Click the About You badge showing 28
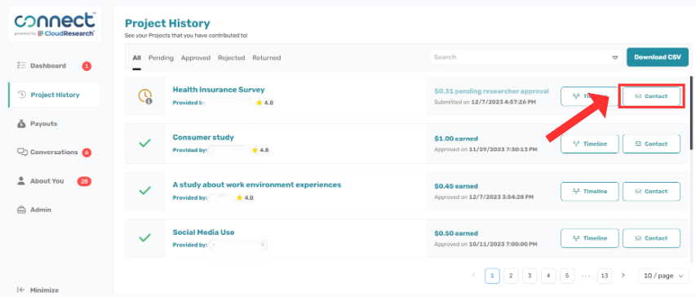The width and height of the screenshot is (696, 297). (84, 181)
